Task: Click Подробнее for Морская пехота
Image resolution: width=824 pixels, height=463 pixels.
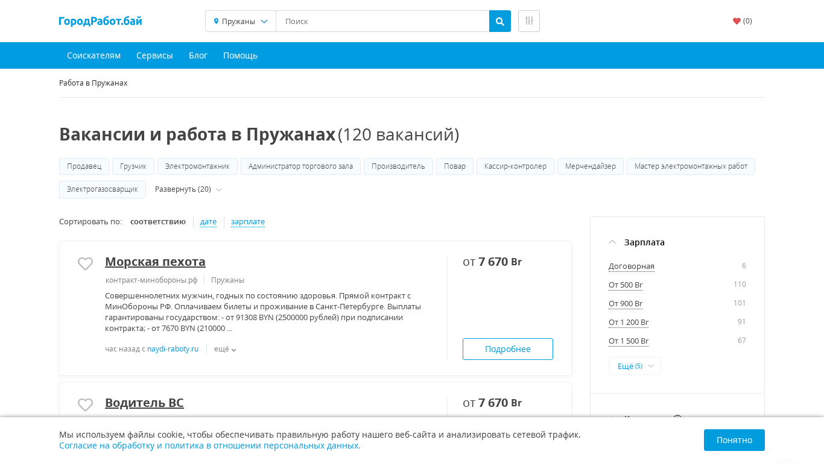Action: (x=508, y=349)
